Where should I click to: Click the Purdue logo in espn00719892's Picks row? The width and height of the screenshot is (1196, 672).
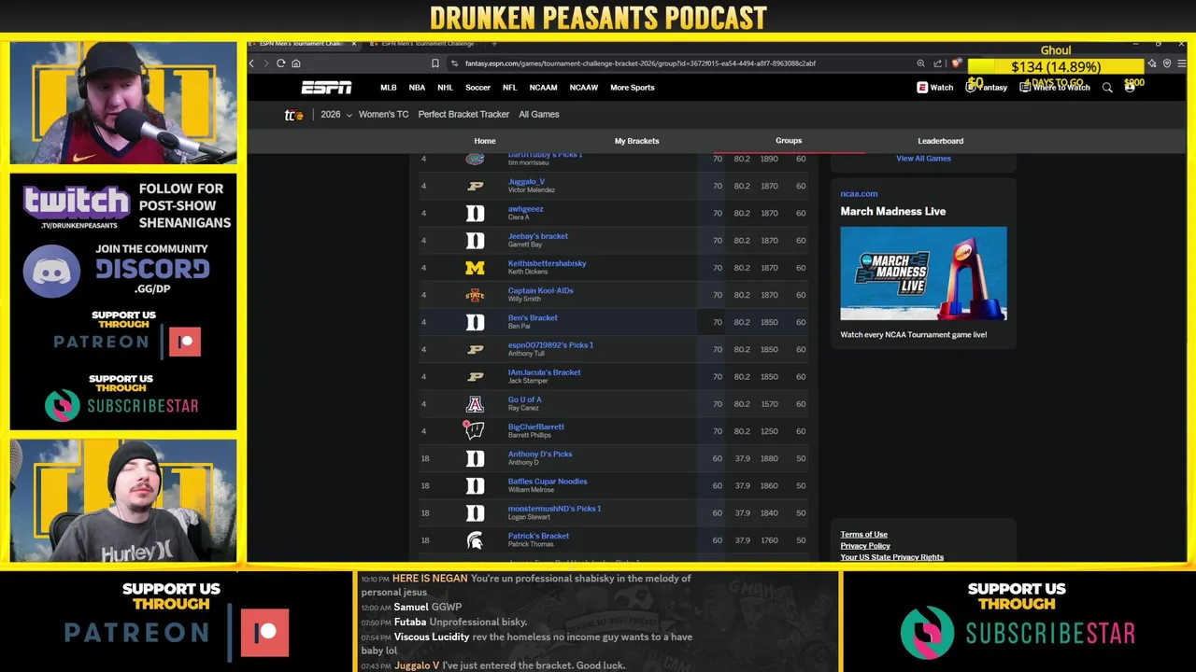click(x=475, y=349)
